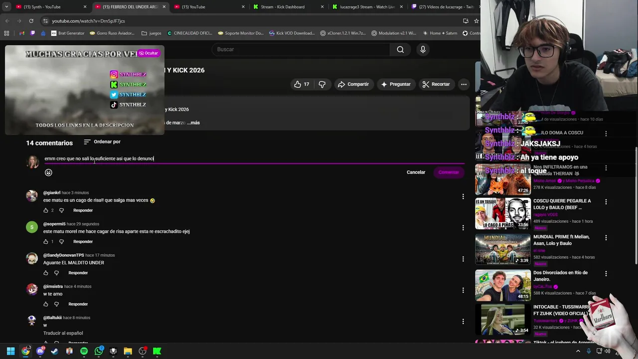Open the THERIAN video thumbnail
Image resolution: width=638 pixels, height=359 pixels.
click(x=502, y=179)
